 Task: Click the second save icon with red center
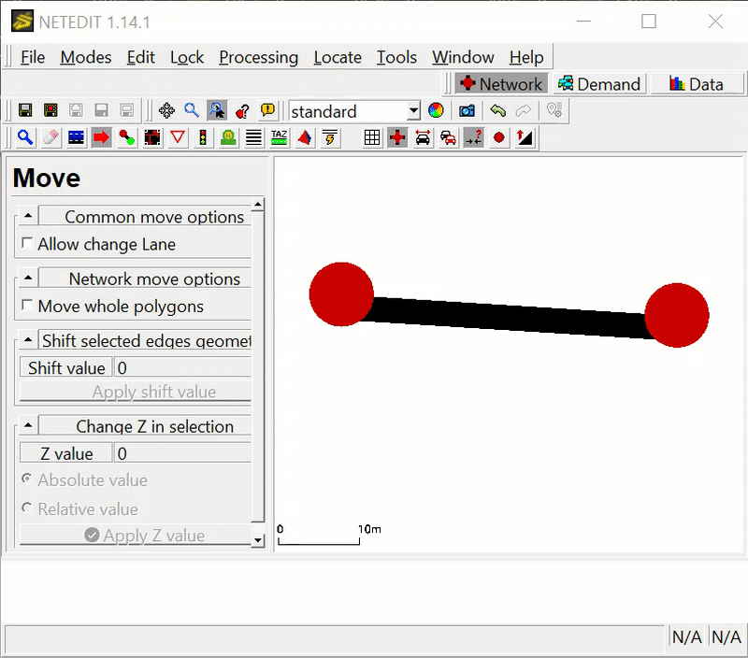tap(50, 110)
